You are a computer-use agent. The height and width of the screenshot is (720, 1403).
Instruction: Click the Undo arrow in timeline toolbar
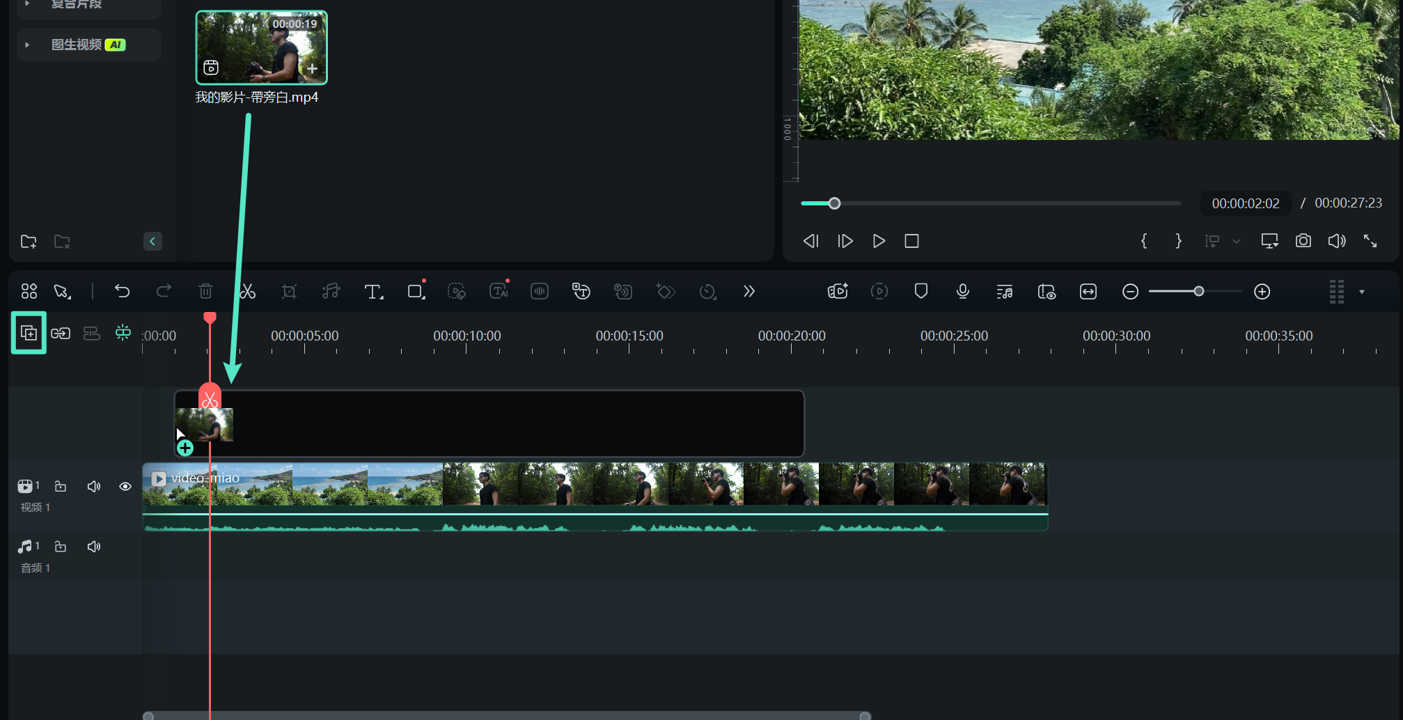point(123,291)
